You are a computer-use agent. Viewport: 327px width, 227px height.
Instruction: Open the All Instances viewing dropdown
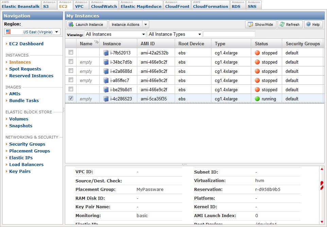point(115,34)
